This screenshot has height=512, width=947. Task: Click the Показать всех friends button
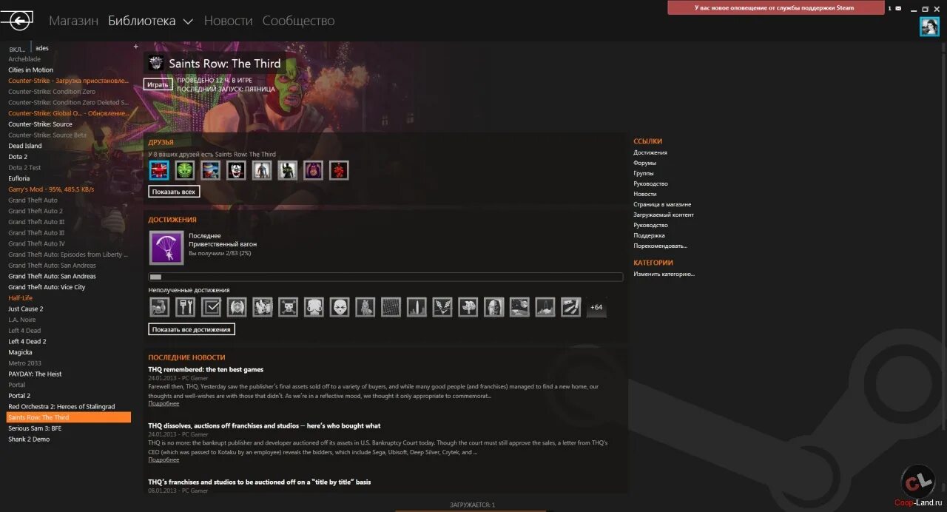pyautogui.click(x=174, y=192)
